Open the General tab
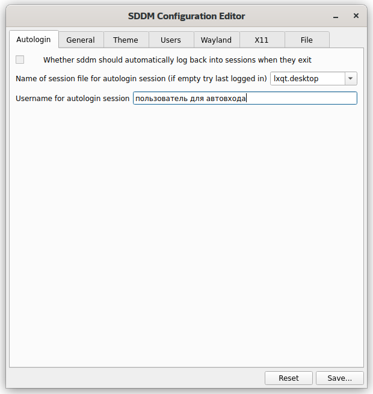This screenshot has height=394, width=373. [81, 40]
